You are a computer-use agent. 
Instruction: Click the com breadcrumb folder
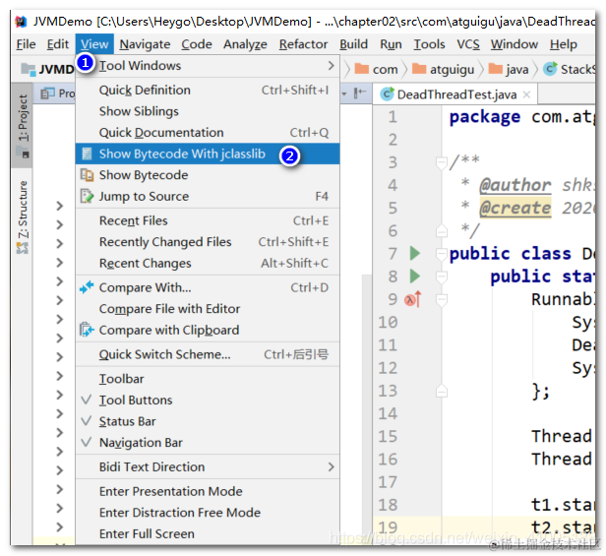coord(377,69)
